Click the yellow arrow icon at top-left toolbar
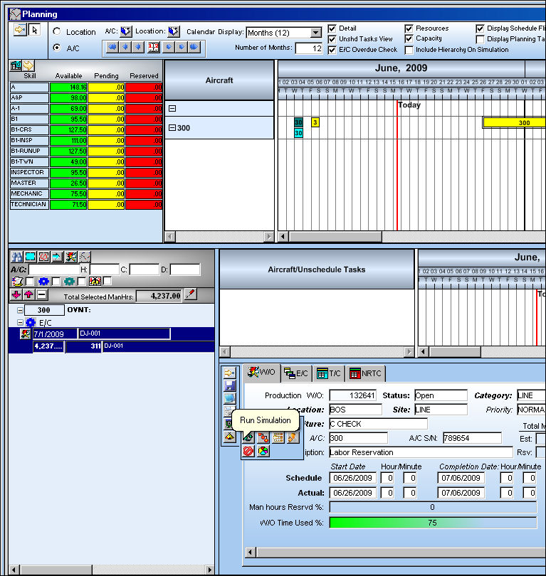Viewport: 546px width, 576px height. (x=20, y=30)
